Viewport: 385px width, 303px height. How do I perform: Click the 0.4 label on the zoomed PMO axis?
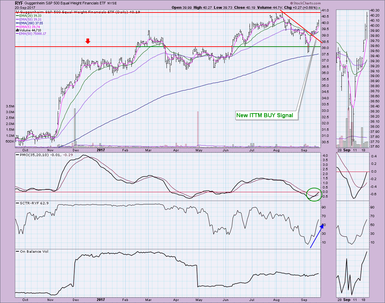coord(374,156)
